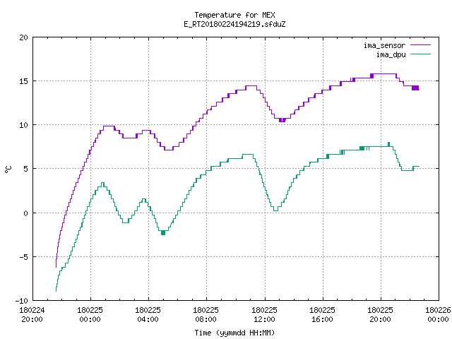Click the '°C' y-axis unit label
This screenshot has width=452, height=339.
pos(8,169)
